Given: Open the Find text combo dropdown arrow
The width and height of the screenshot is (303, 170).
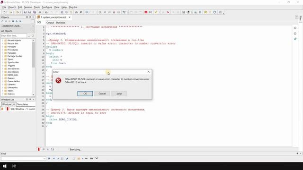Looking at the screenshot, I should [44, 159].
